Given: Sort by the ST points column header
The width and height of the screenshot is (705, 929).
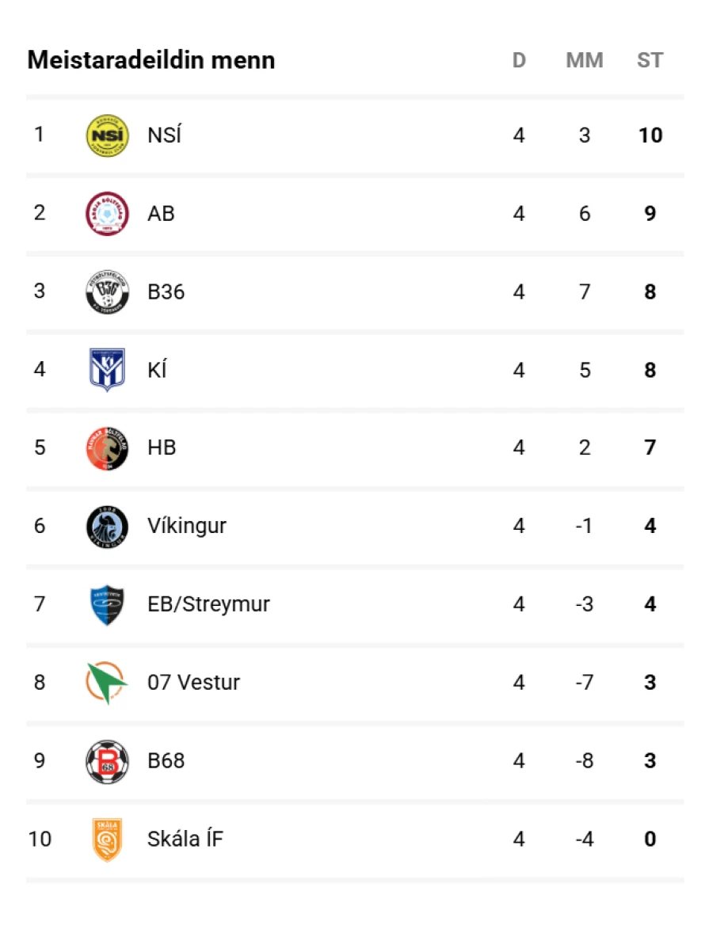Looking at the screenshot, I should point(650,60).
